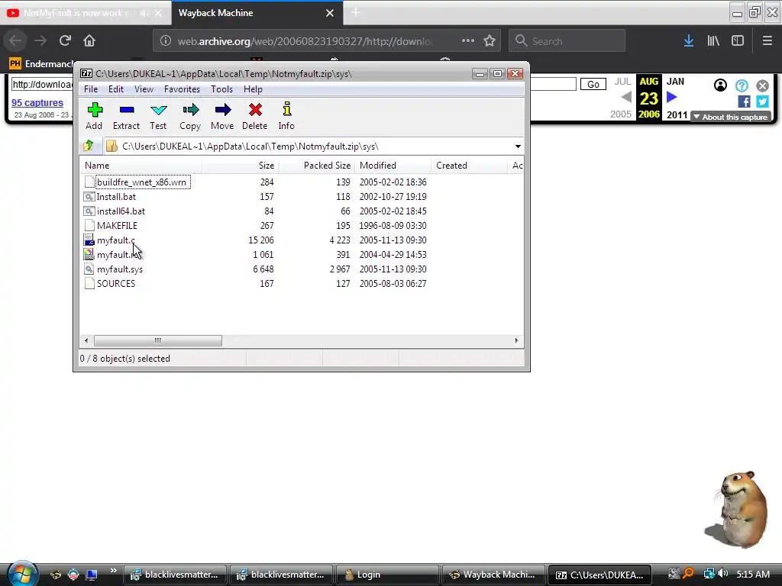This screenshot has height=586, width=782.
Task: Open the address path dropdown in 7-Zip
Action: 518,146
